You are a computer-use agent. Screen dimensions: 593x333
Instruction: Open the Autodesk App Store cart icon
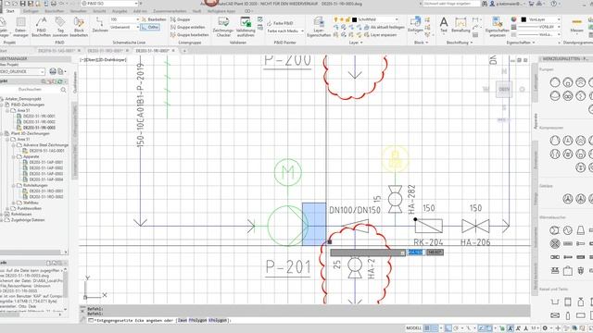[531, 4]
